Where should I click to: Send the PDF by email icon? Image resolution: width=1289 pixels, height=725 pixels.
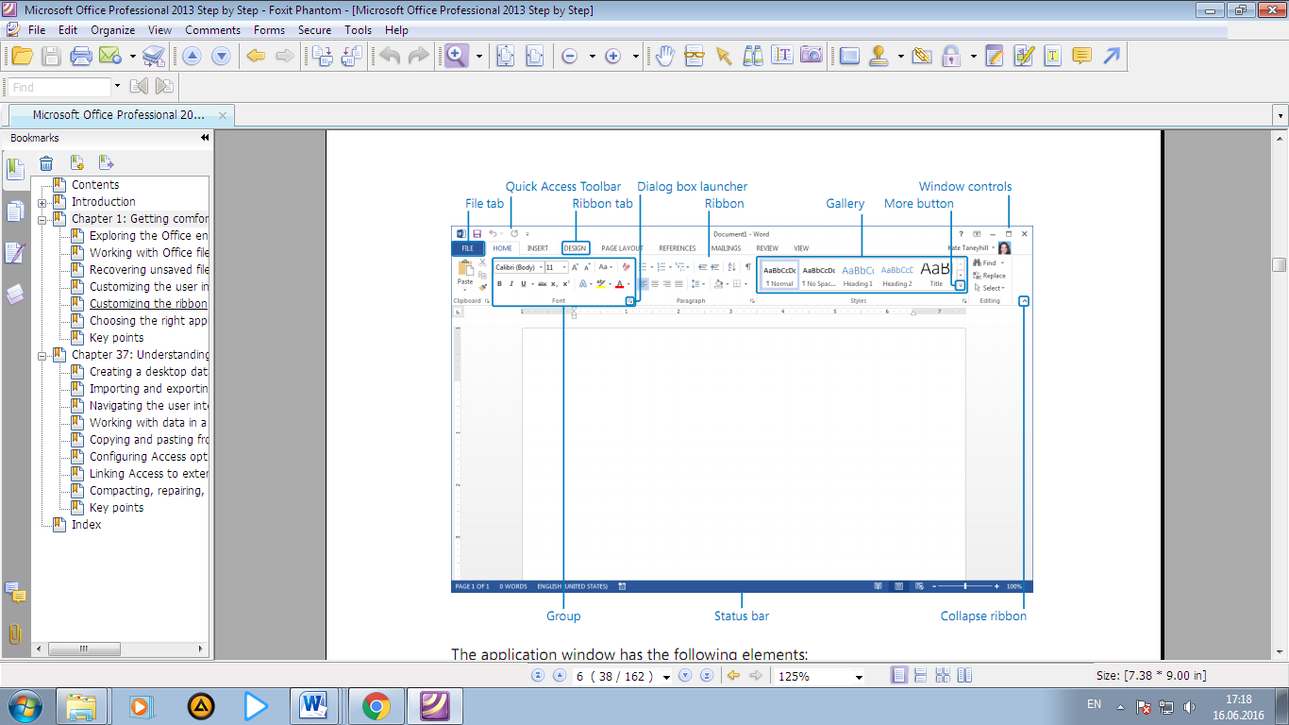109,56
